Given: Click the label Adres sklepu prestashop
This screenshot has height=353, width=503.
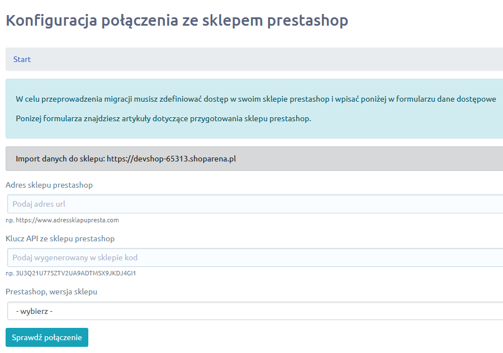Looking at the screenshot, I should pos(49,185).
